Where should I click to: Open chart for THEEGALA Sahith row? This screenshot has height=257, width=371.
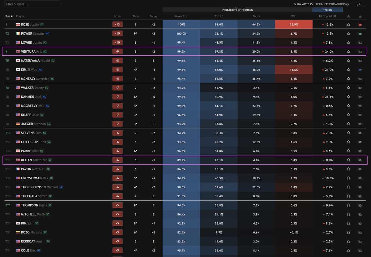360,196
